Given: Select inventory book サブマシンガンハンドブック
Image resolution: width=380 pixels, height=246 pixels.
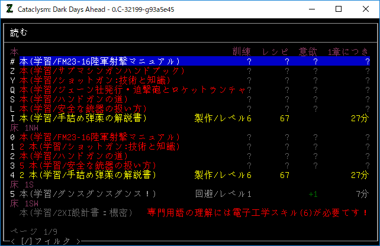Looking at the screenshot, I should tap(102, 71).
